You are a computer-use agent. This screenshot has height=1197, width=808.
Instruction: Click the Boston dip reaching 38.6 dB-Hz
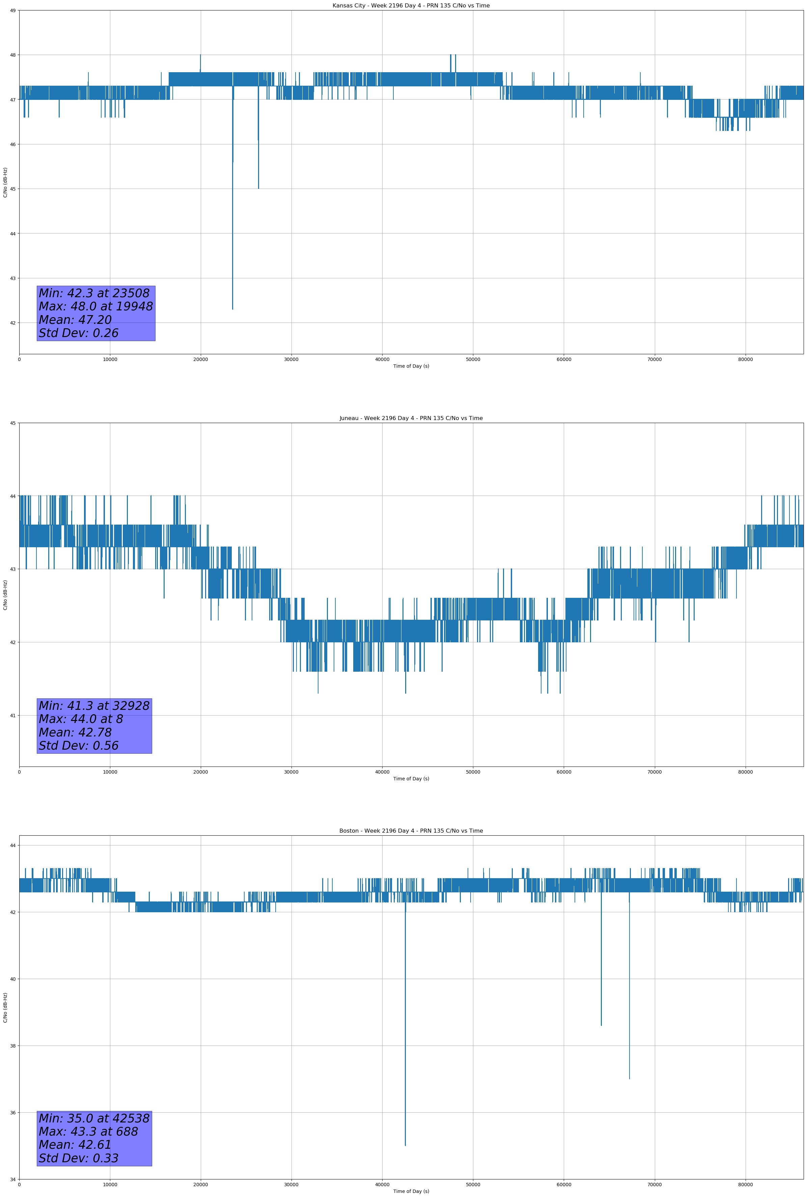601,1023
